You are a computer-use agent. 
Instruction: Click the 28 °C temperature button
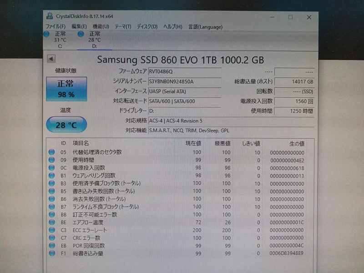click(x=66, y=125)
